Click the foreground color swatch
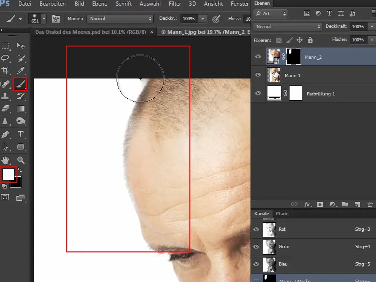Screen dimensions: 376x282 (x=8, y=174)
